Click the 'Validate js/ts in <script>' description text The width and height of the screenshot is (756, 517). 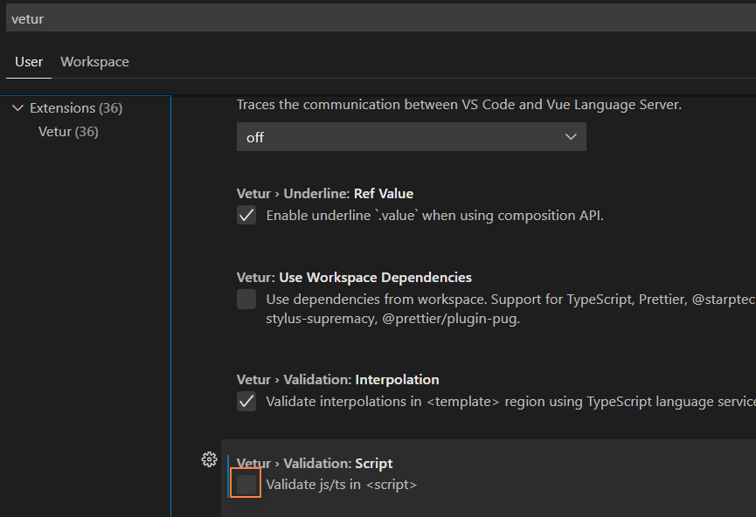(341, 485)
